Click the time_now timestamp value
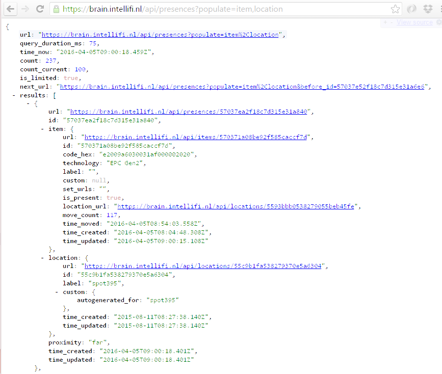 pos(103,52)
